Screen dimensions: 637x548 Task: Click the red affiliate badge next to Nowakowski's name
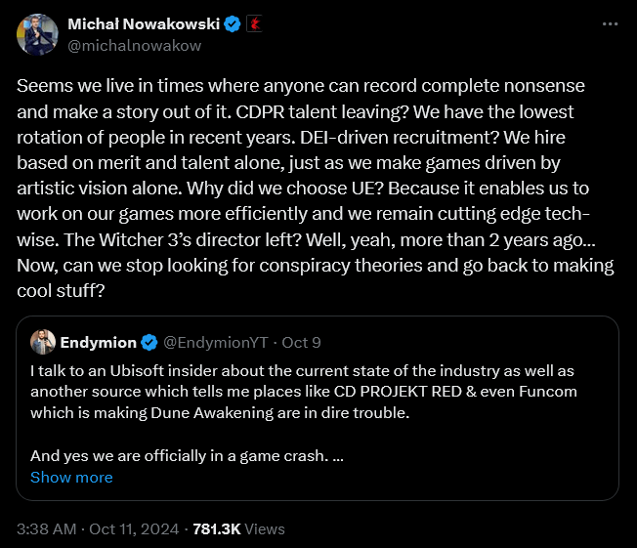[255, 23]
